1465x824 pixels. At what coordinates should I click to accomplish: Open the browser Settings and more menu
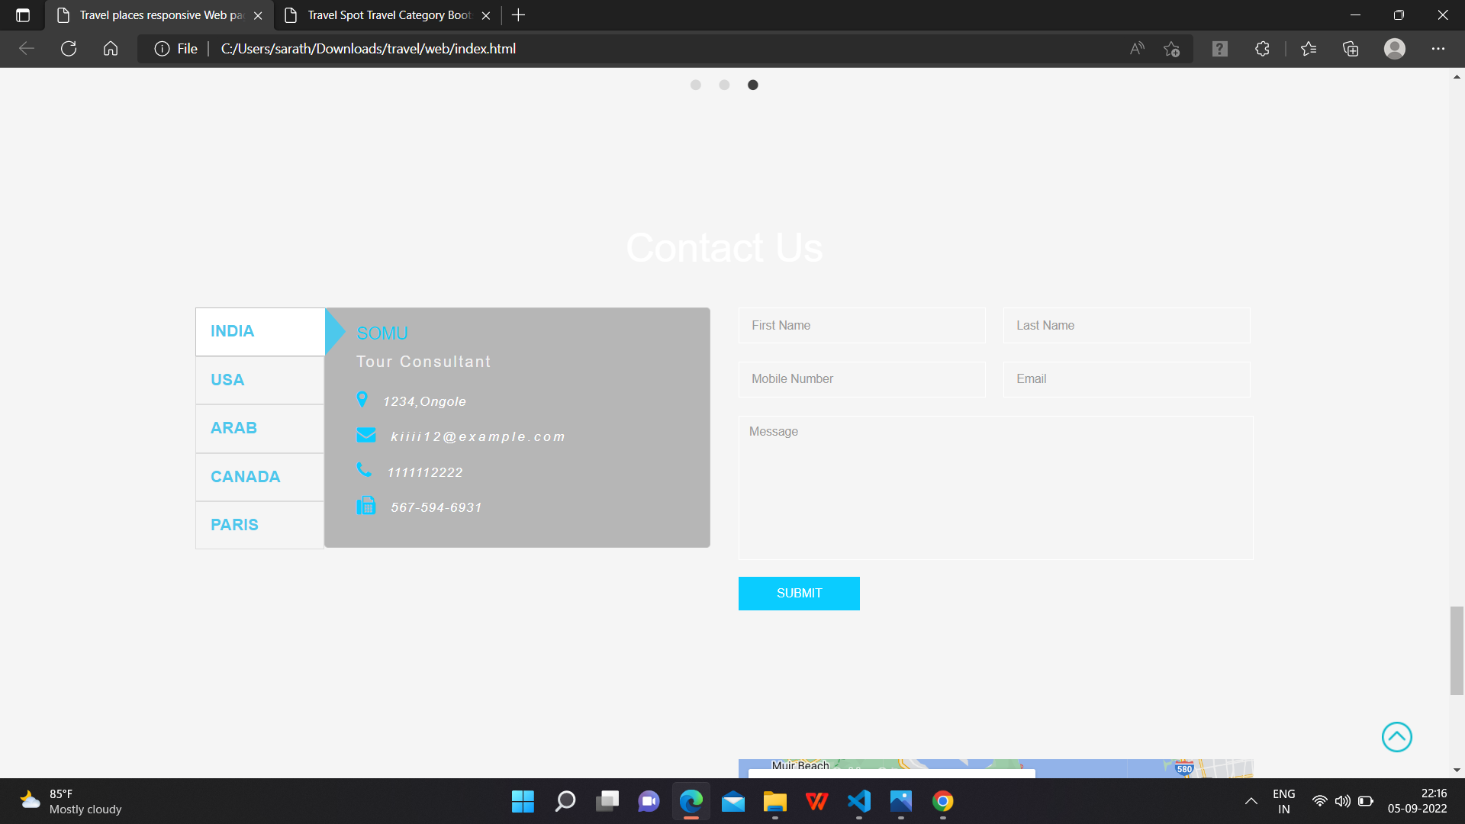tap(1439, 48)
